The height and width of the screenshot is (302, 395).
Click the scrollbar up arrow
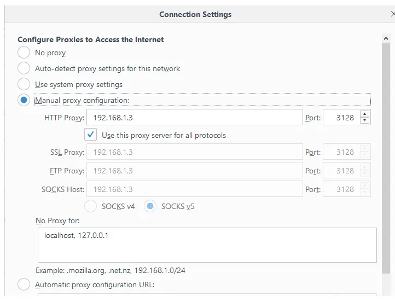tap(386, 38)
